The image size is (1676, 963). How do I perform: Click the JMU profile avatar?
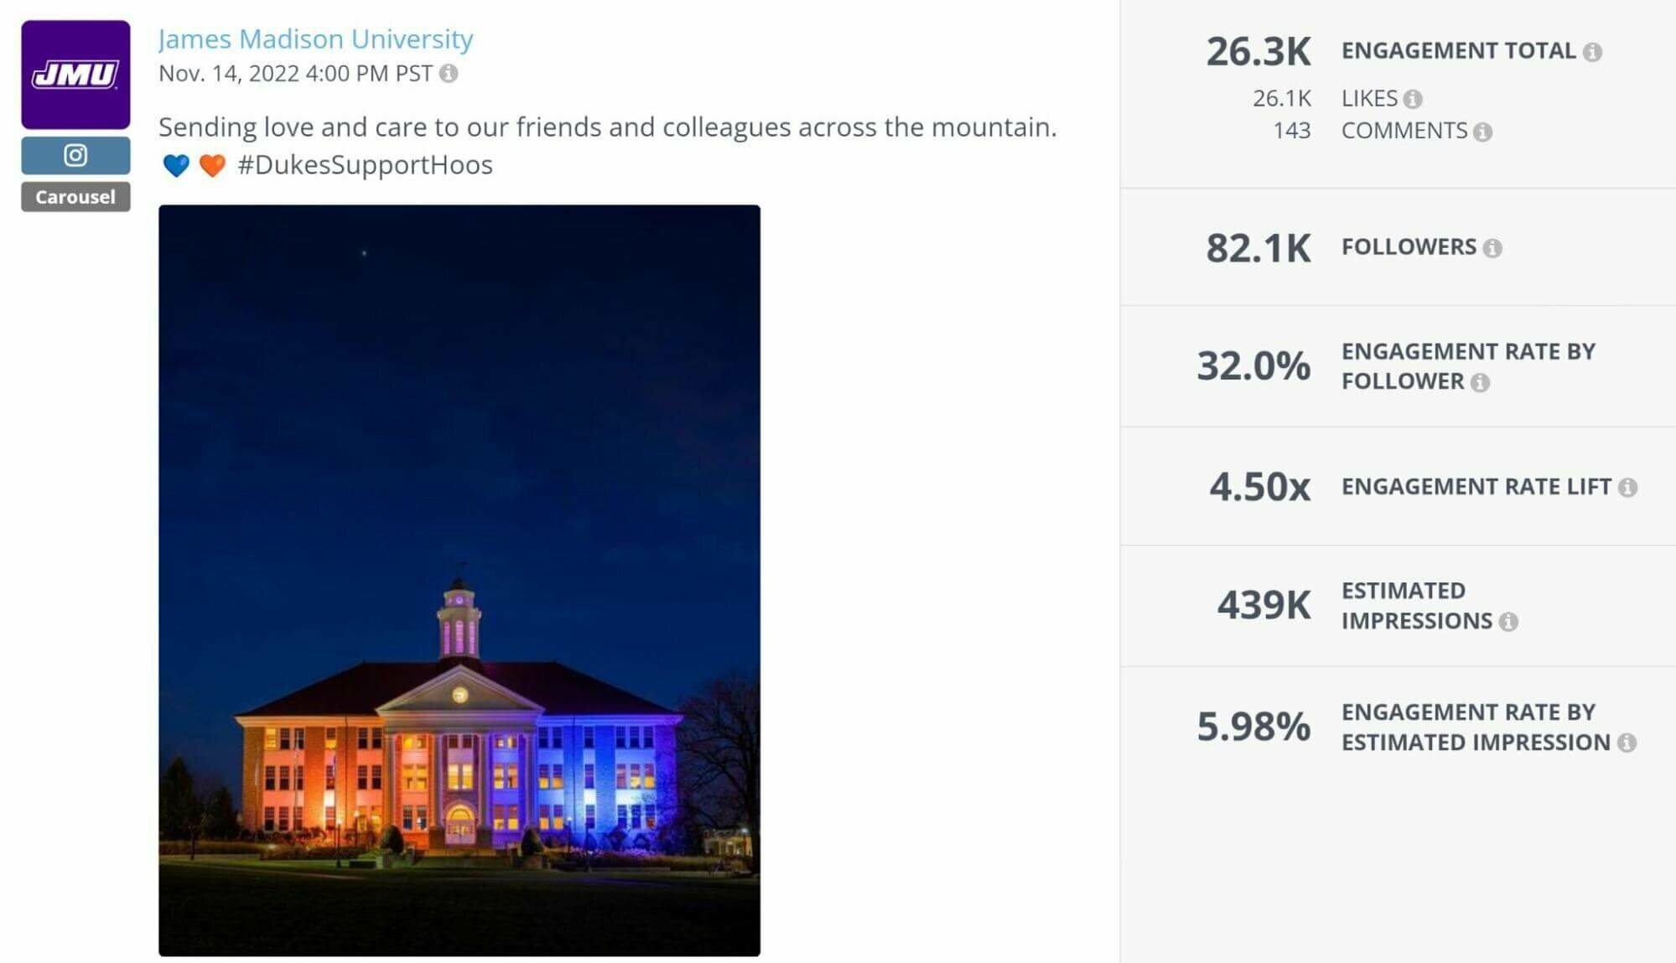tap(74, 74)
